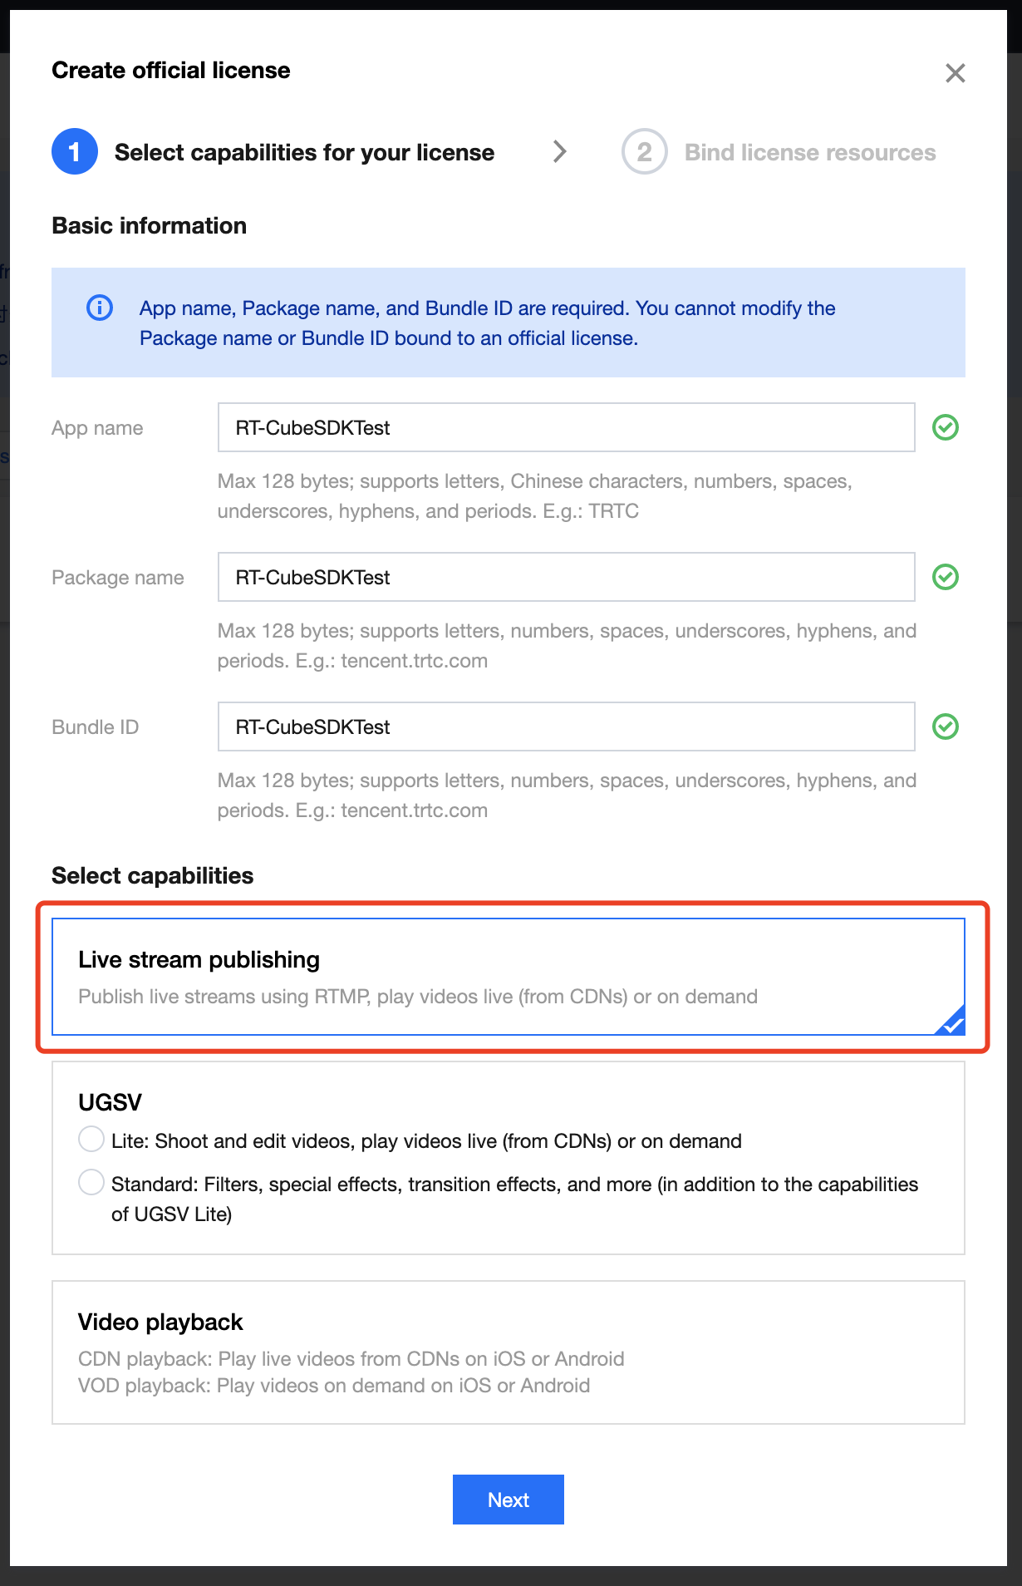
Task: Select UGSV Standard radio option
Action: (91, 1182)
